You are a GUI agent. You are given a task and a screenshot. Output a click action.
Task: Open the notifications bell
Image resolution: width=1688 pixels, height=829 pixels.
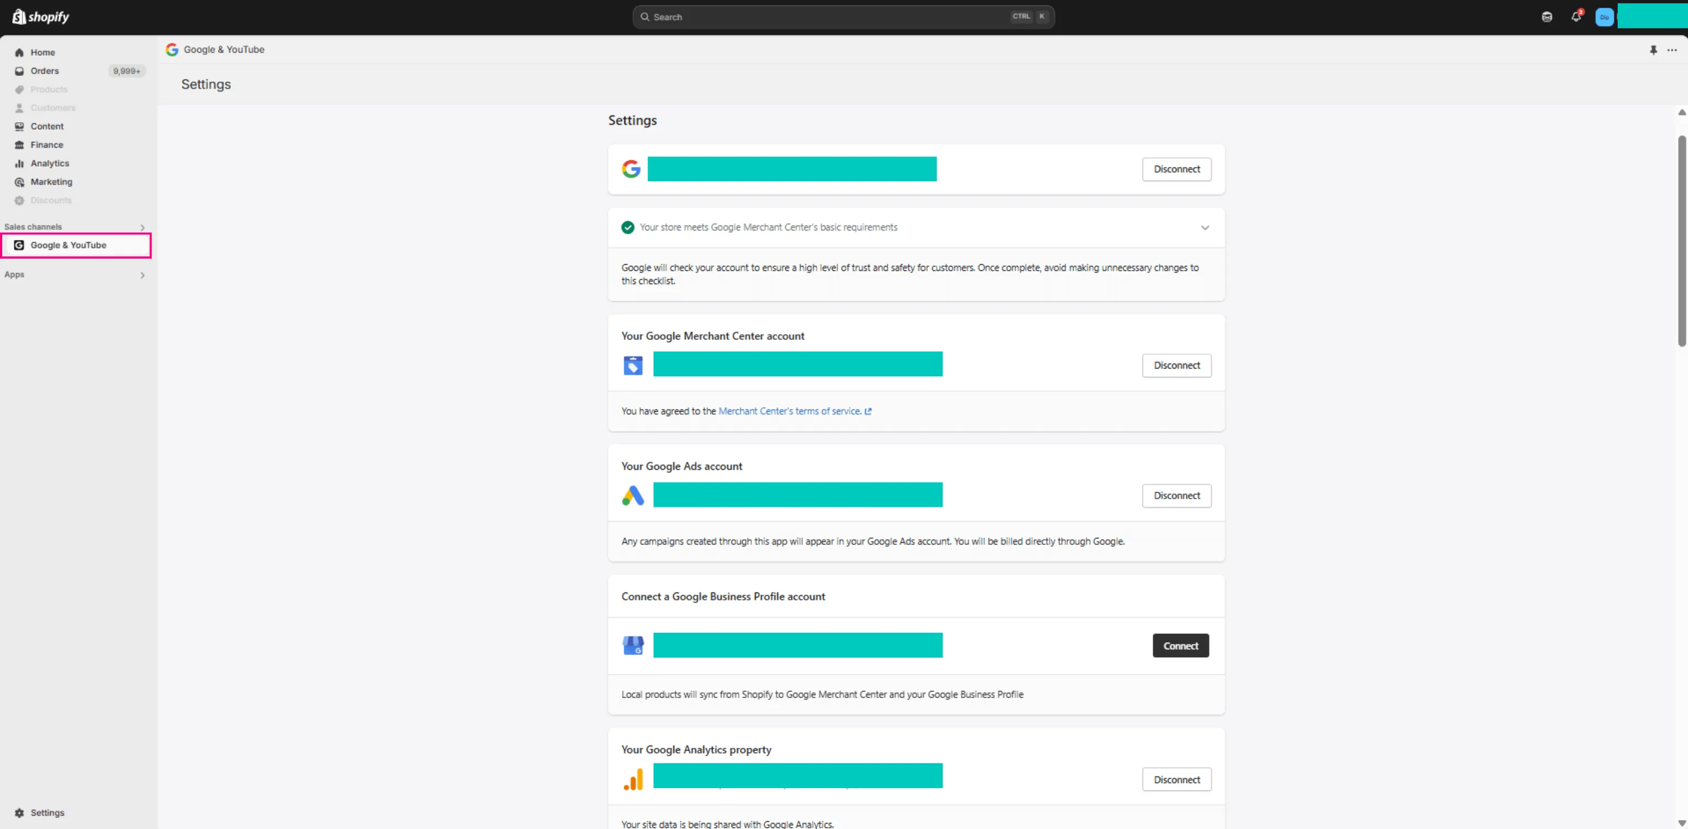pos(1576,17)
